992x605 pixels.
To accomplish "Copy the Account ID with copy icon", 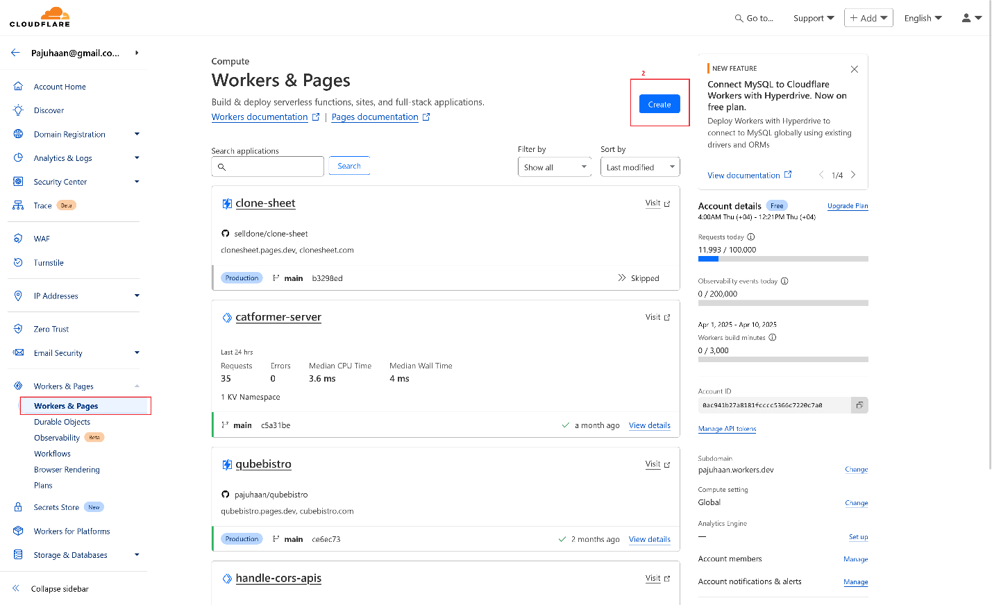I will click(859, 405).
